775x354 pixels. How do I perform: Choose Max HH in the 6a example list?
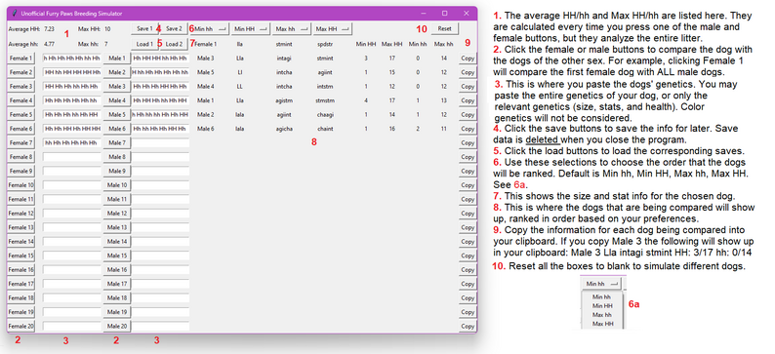click(603, 324)
